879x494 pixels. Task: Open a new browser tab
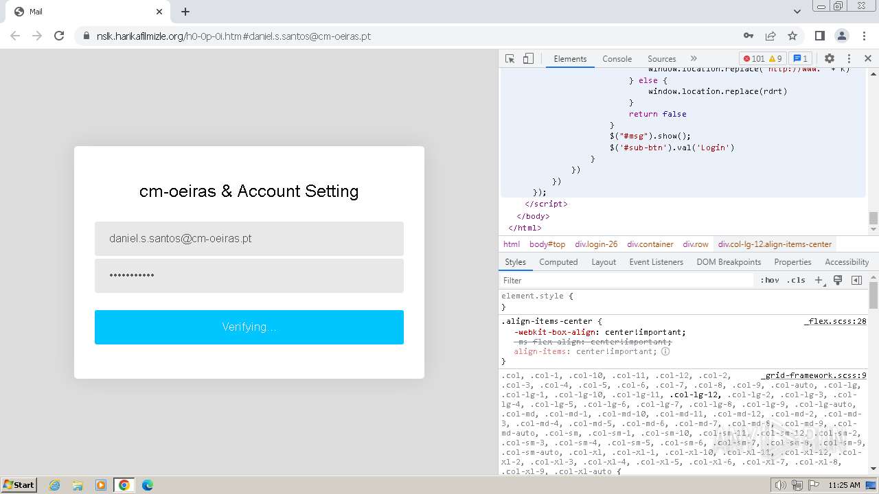point(185,12)
